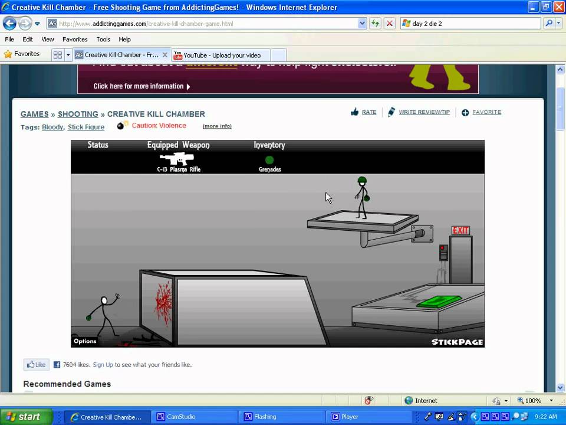Open a new blank tab
The height and width of the screenshot is (425, 566).
tap(278, 55)
